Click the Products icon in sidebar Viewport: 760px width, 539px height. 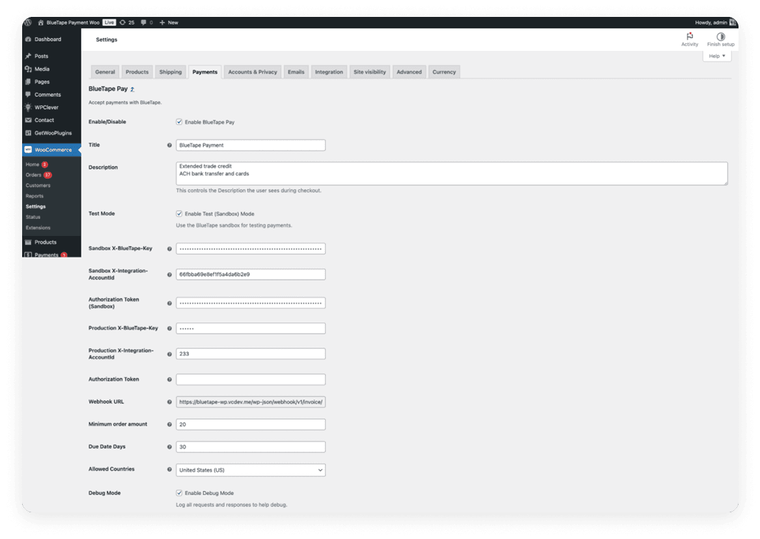click(x=28, y=242)
